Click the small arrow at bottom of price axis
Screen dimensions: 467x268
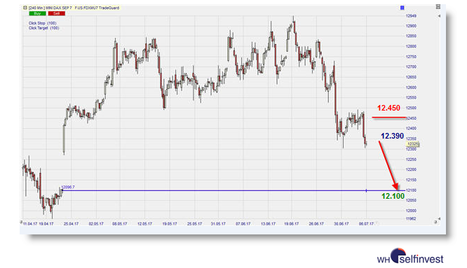(439, 219)
